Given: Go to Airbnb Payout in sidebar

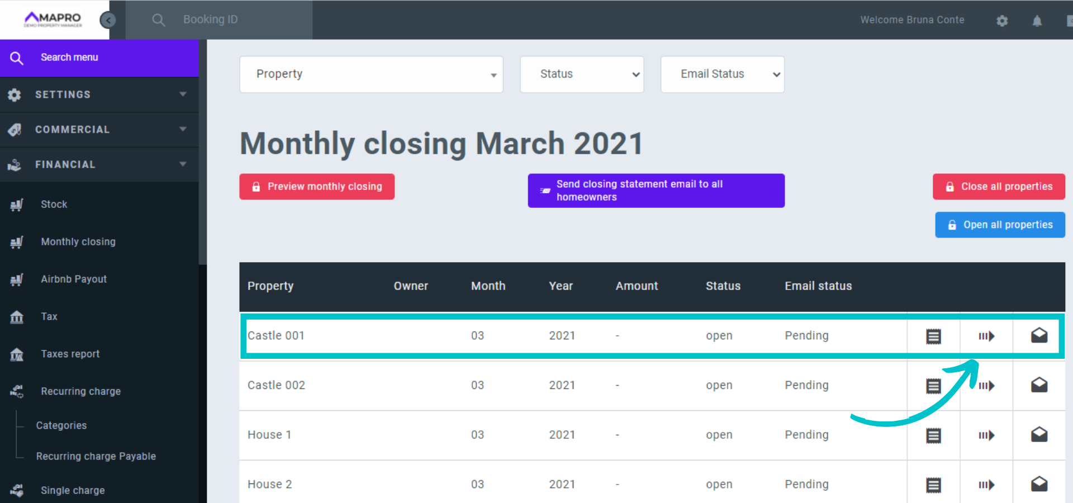Looking at the screenshot, I should pyautogui.click(x=73, y=279).
